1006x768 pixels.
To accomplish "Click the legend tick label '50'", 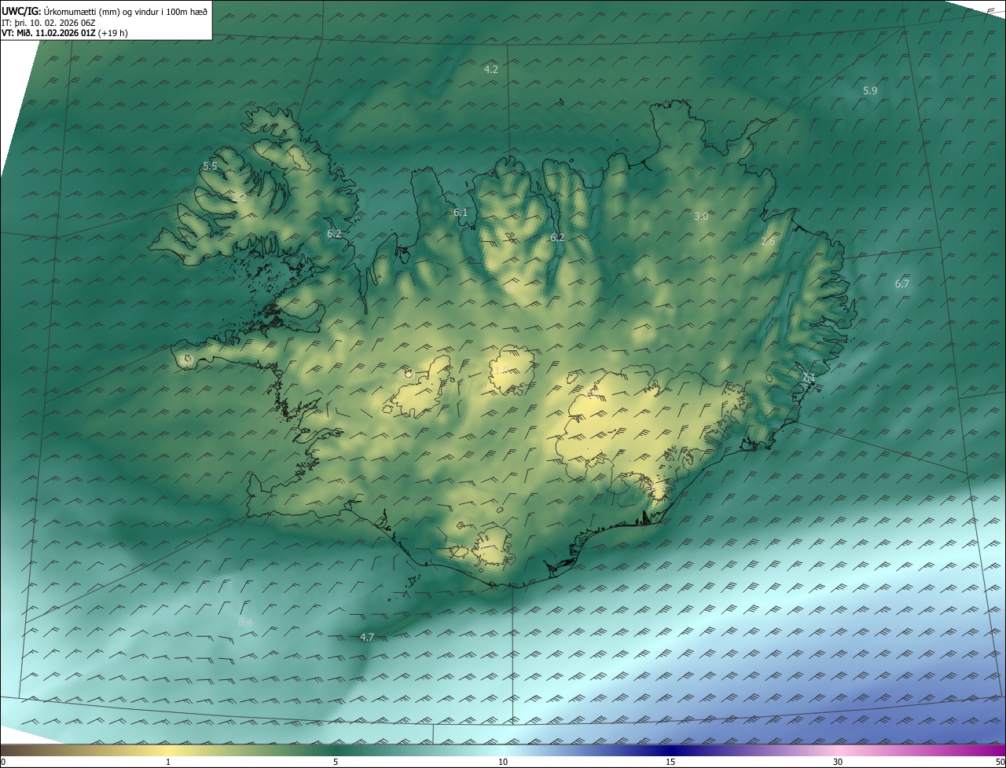I will coord(1000,763).
